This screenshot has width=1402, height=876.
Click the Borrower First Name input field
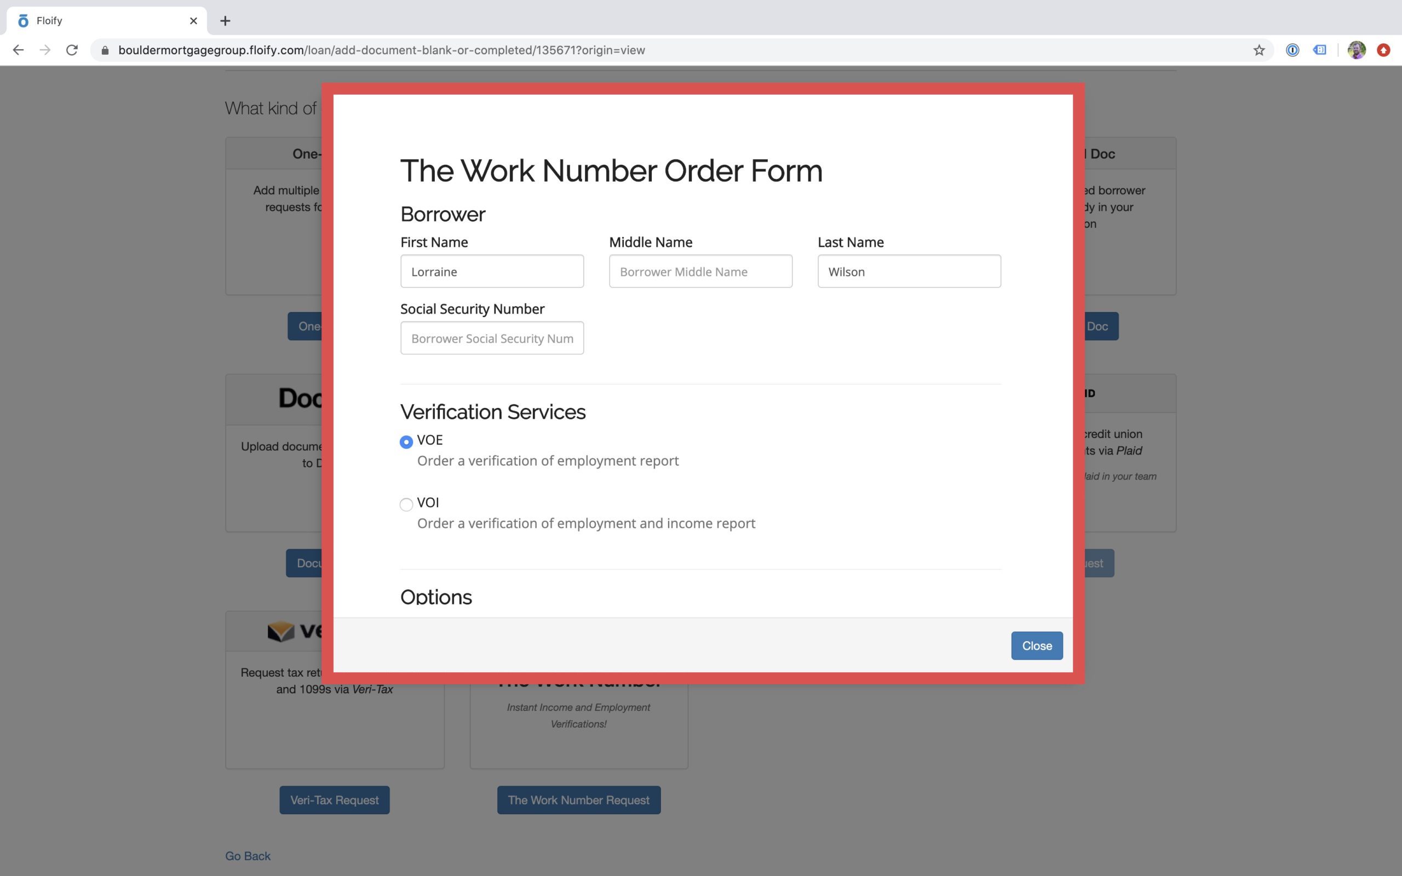click(x=492, y=270)
